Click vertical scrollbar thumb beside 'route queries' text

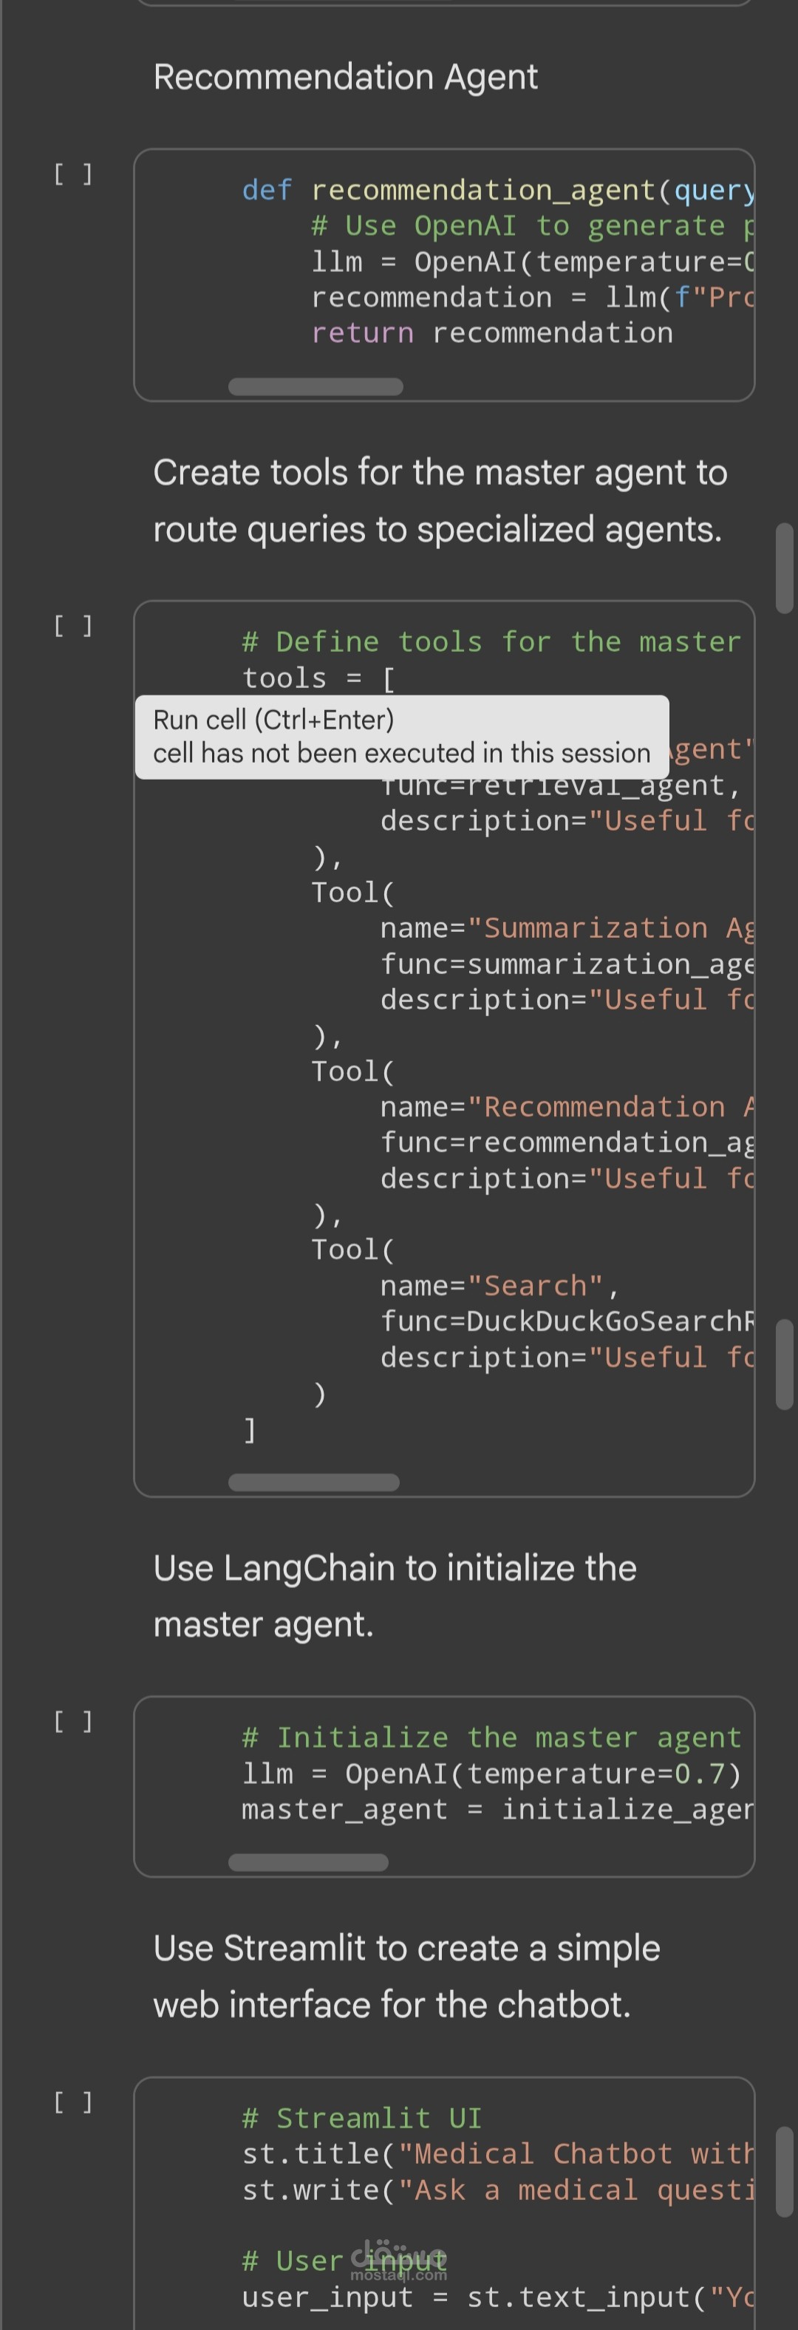[785, 568]
